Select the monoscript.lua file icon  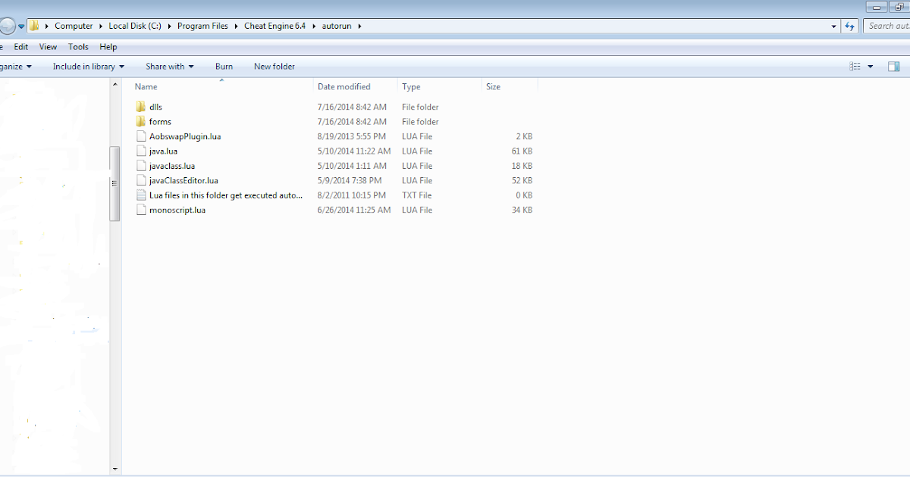[140, 210]
